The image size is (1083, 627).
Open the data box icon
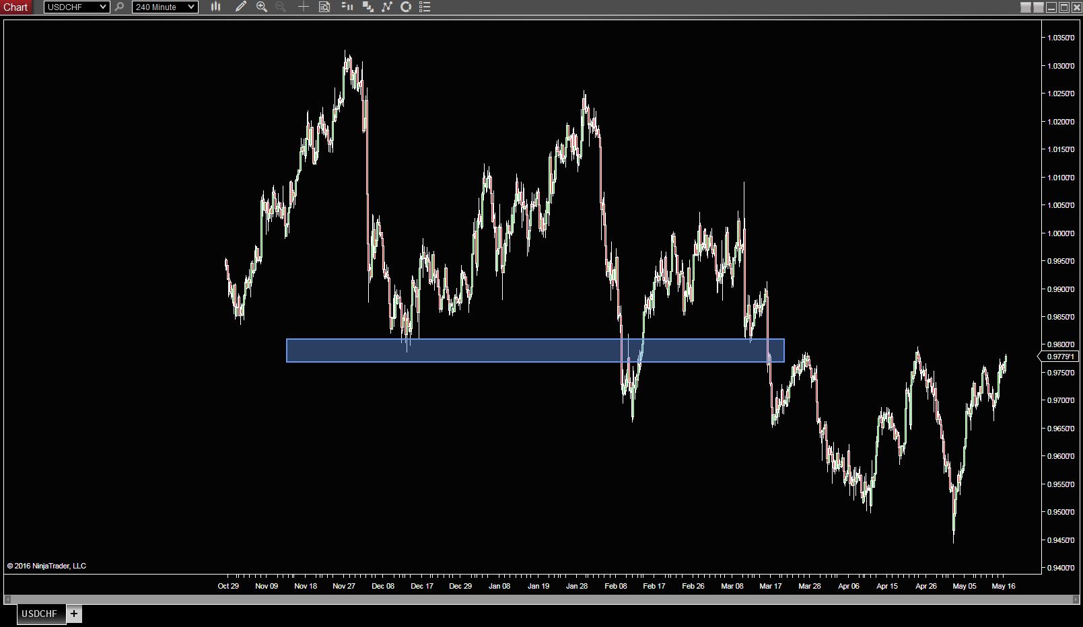click(324, 7)
